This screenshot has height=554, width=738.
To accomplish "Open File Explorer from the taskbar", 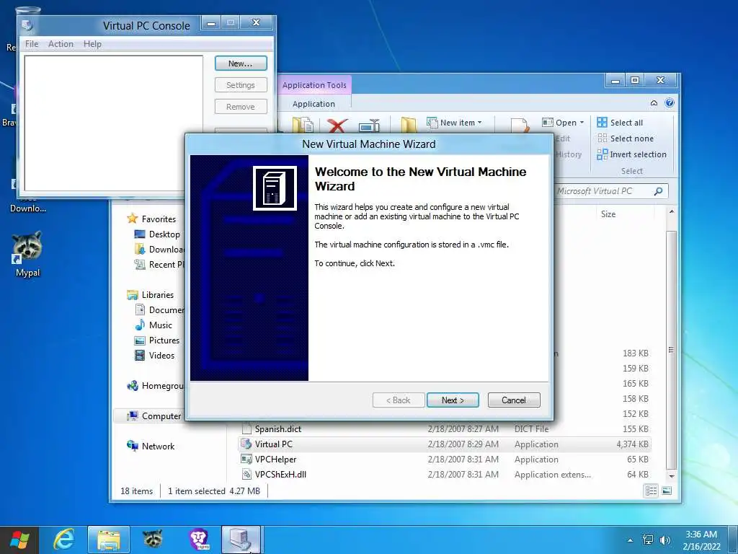I will point(109,540).
